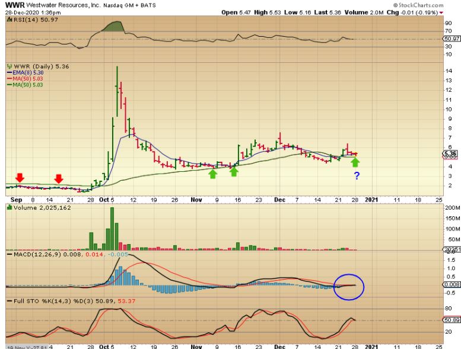Click the High 5.53 value in the header
This screenshot has width=461, height=349.
click(267, 12)
